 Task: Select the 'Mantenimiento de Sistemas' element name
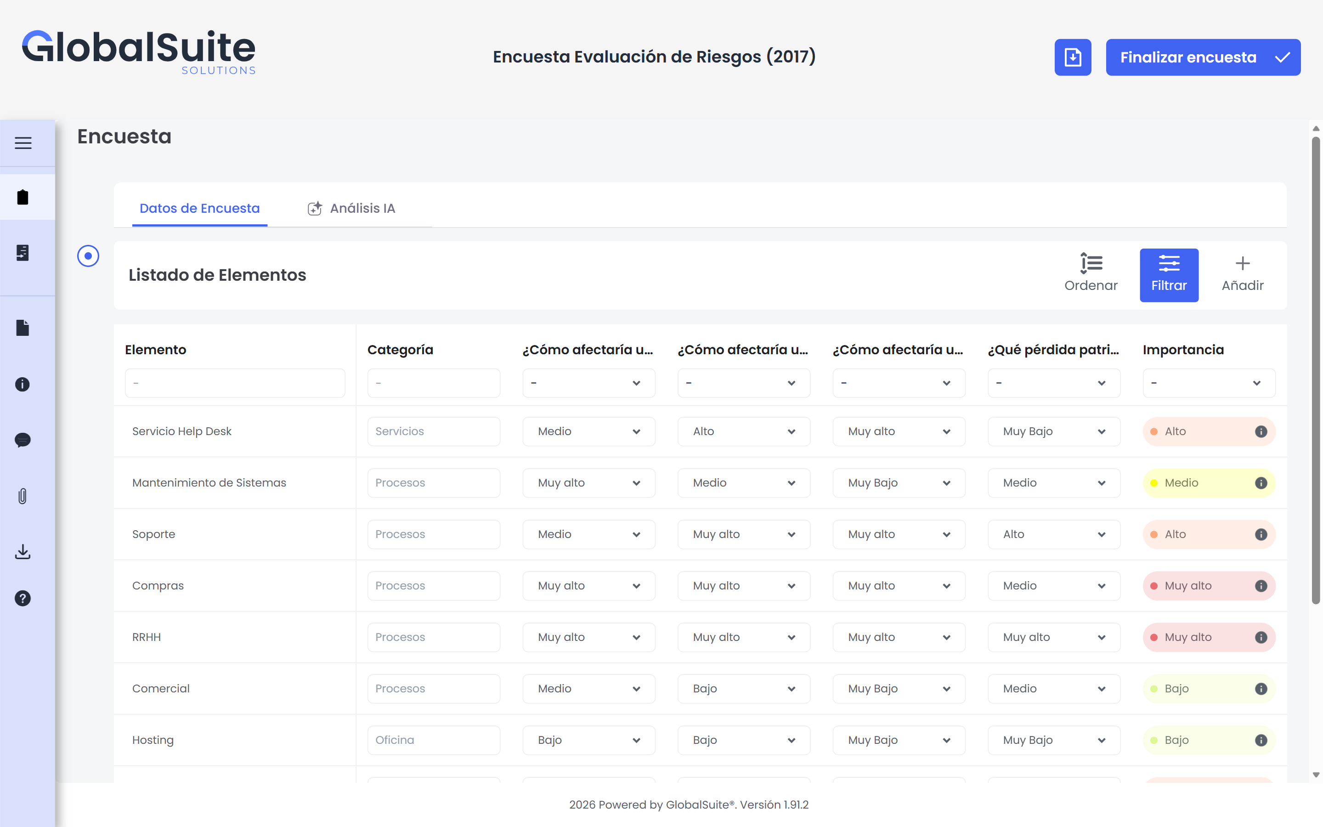tap(209, 483)
